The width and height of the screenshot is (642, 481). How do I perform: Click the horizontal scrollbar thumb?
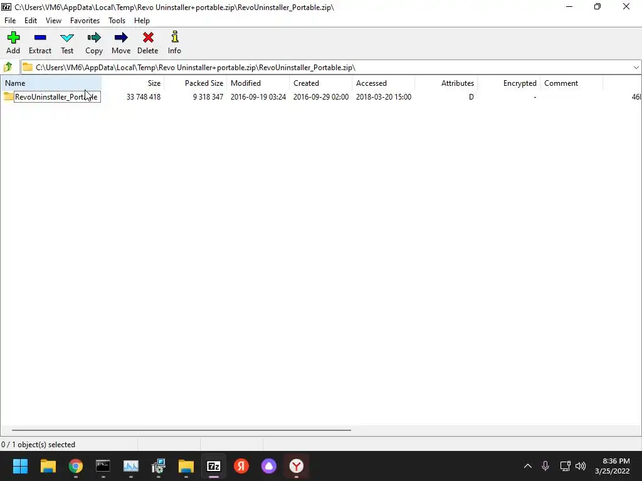181,430
